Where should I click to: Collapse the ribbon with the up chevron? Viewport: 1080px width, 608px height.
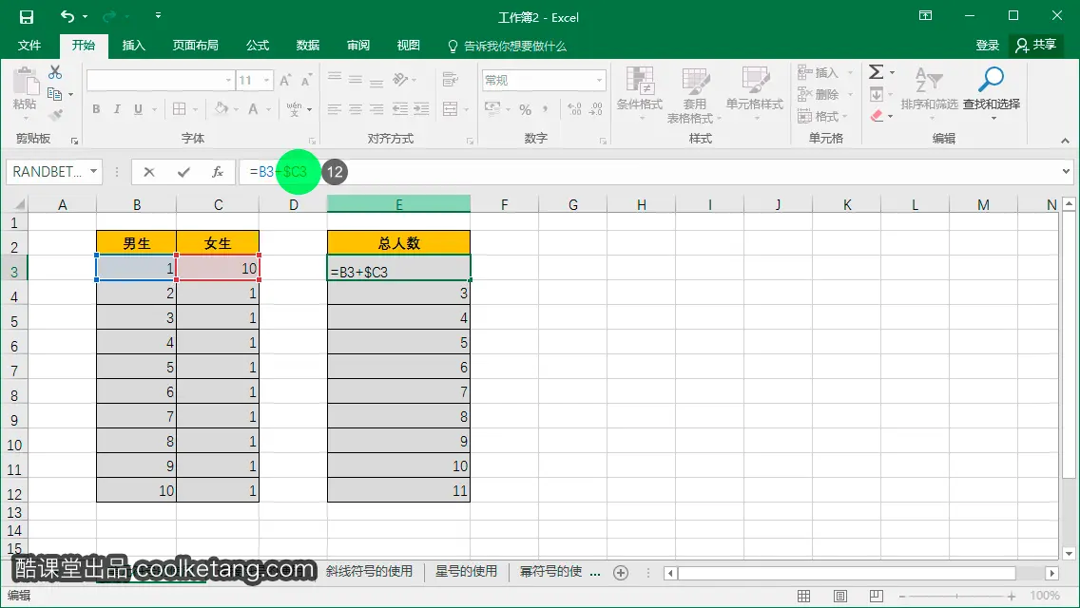pos(1065,141)
